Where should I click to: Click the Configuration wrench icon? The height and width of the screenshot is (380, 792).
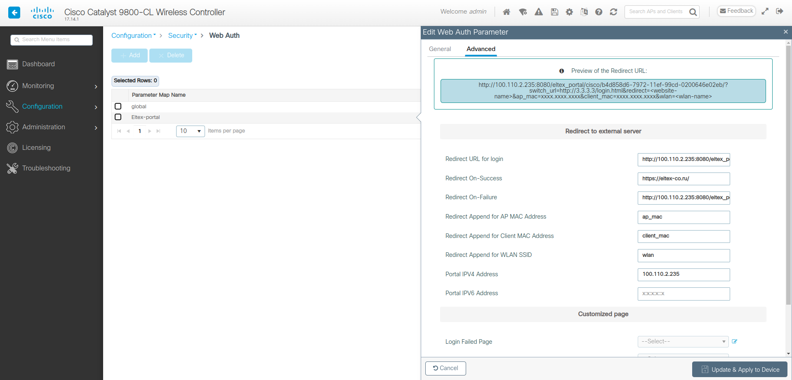point(12,106)
